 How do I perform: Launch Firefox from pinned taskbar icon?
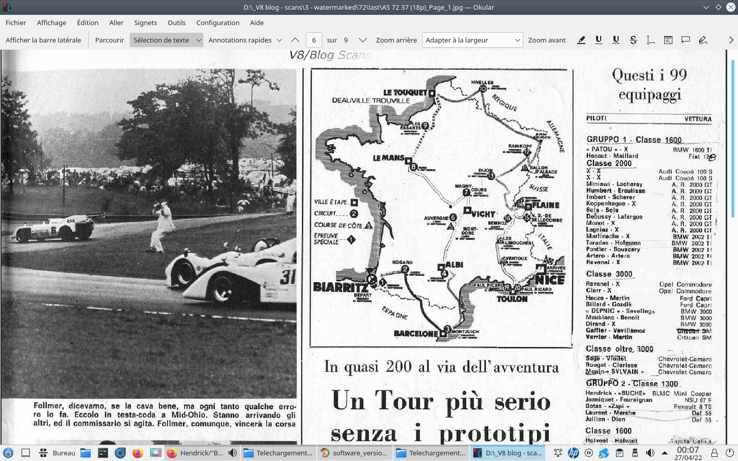(138, 453)
